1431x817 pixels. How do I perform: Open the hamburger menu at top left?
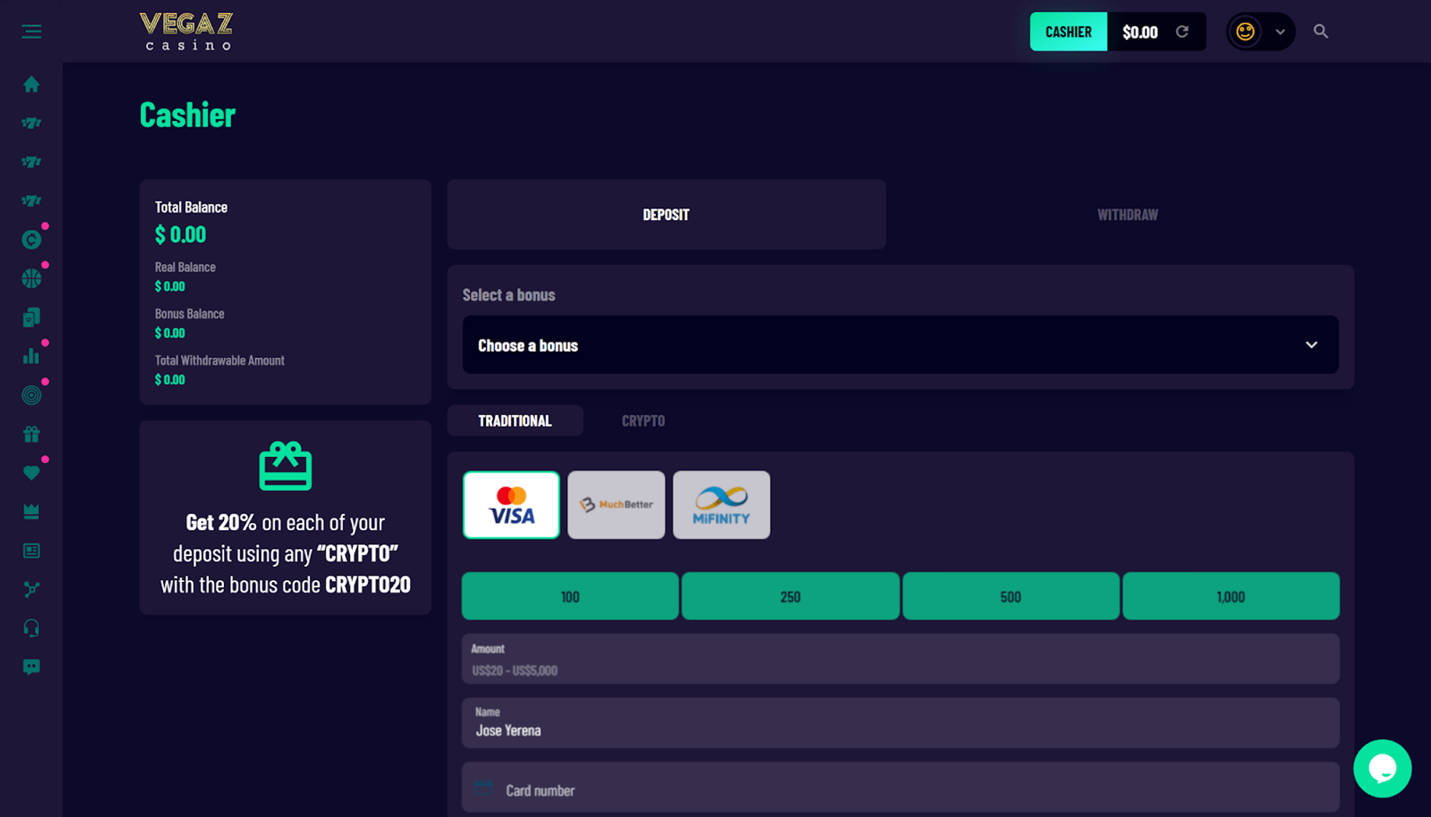tap(31, 31)
